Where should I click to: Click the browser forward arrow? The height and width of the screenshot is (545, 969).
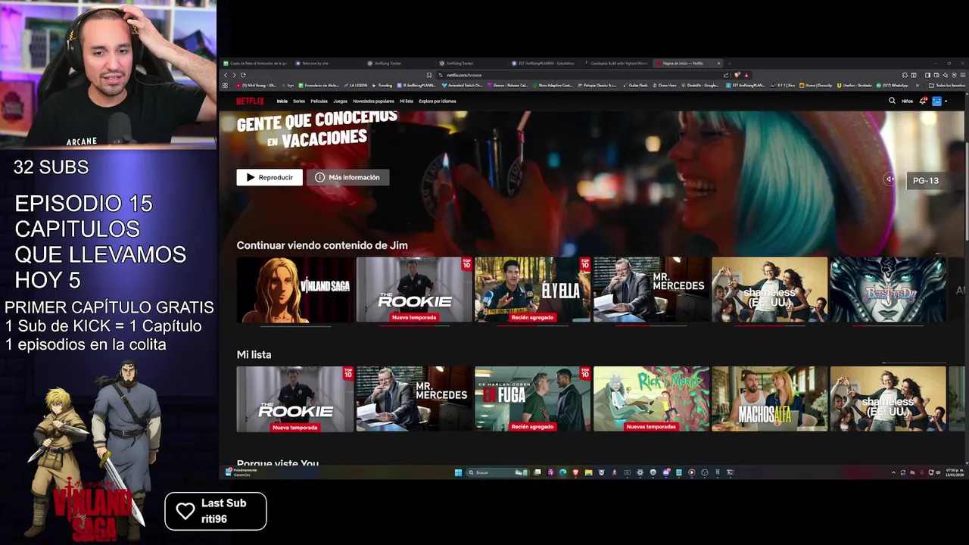click(x=234, y=75)
